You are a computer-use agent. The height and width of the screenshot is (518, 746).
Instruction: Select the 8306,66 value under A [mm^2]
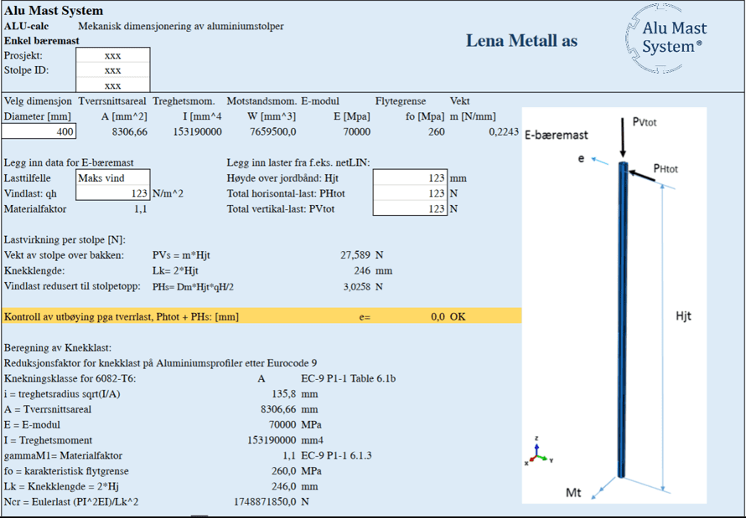(129, 131)
